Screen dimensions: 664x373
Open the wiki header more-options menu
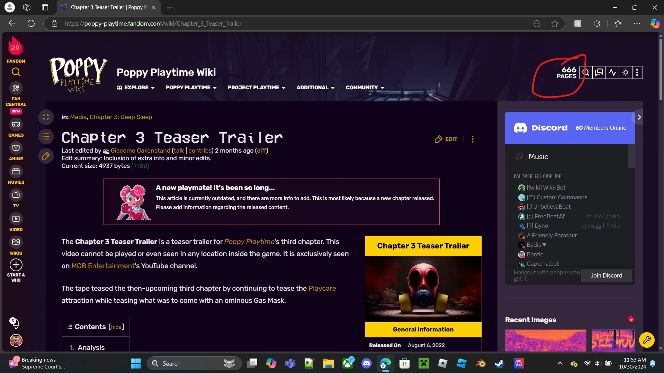[637, 73]
